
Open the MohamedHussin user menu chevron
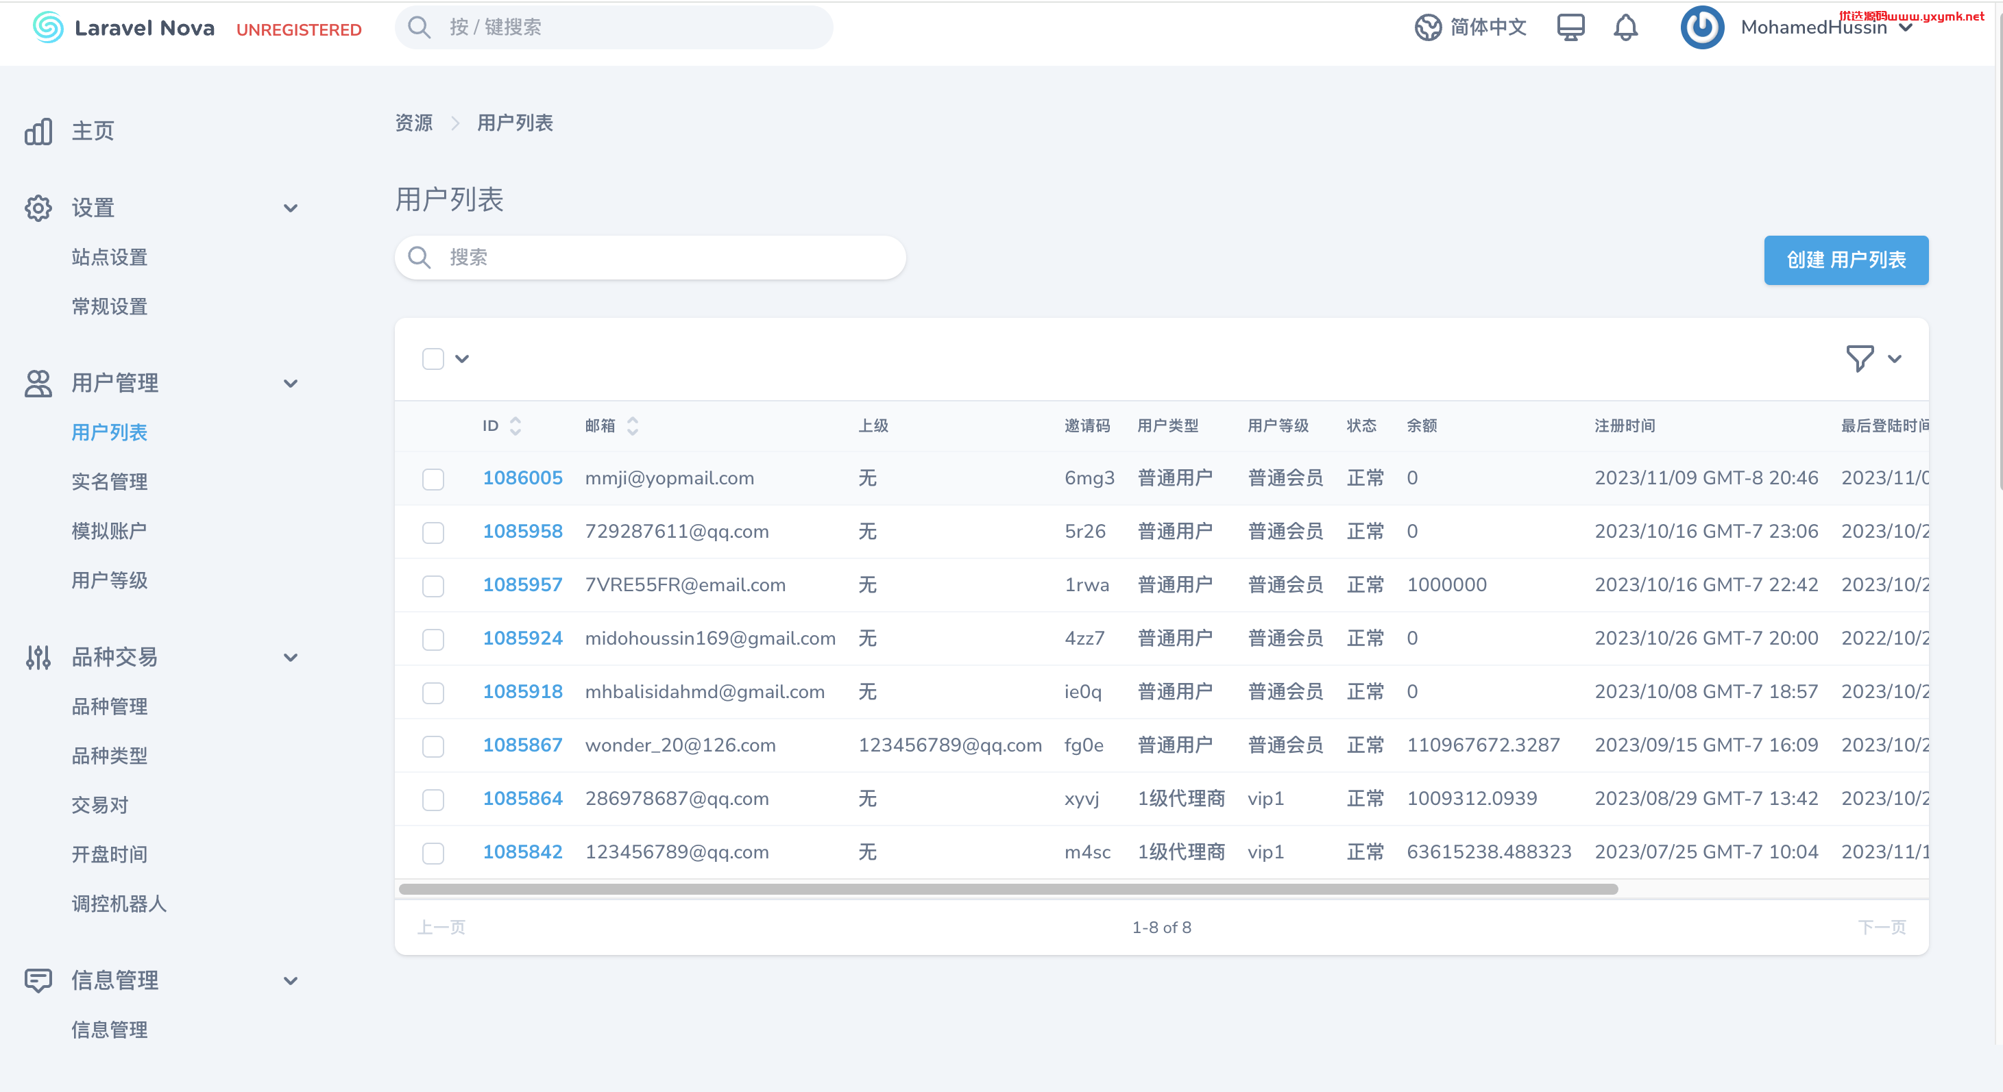pyautogui.click(x=1906, y=28)
